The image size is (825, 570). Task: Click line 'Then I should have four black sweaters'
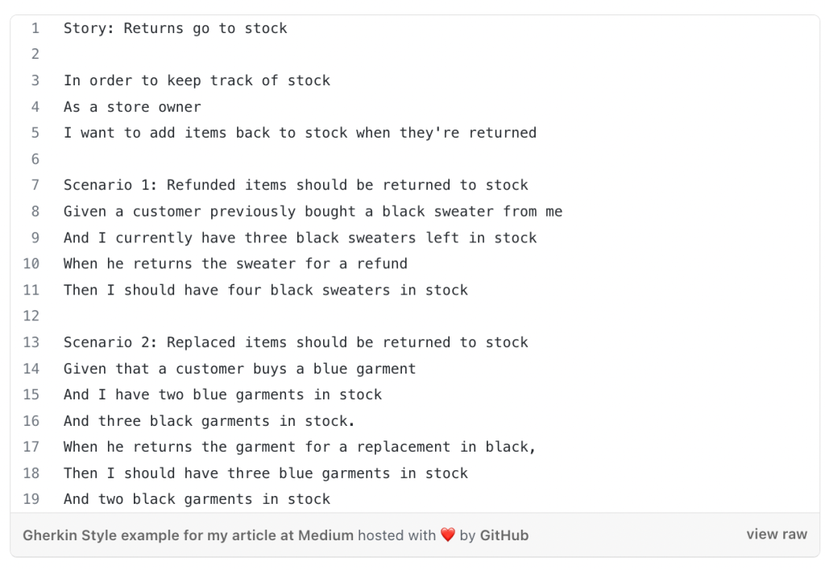click(266, 290)
